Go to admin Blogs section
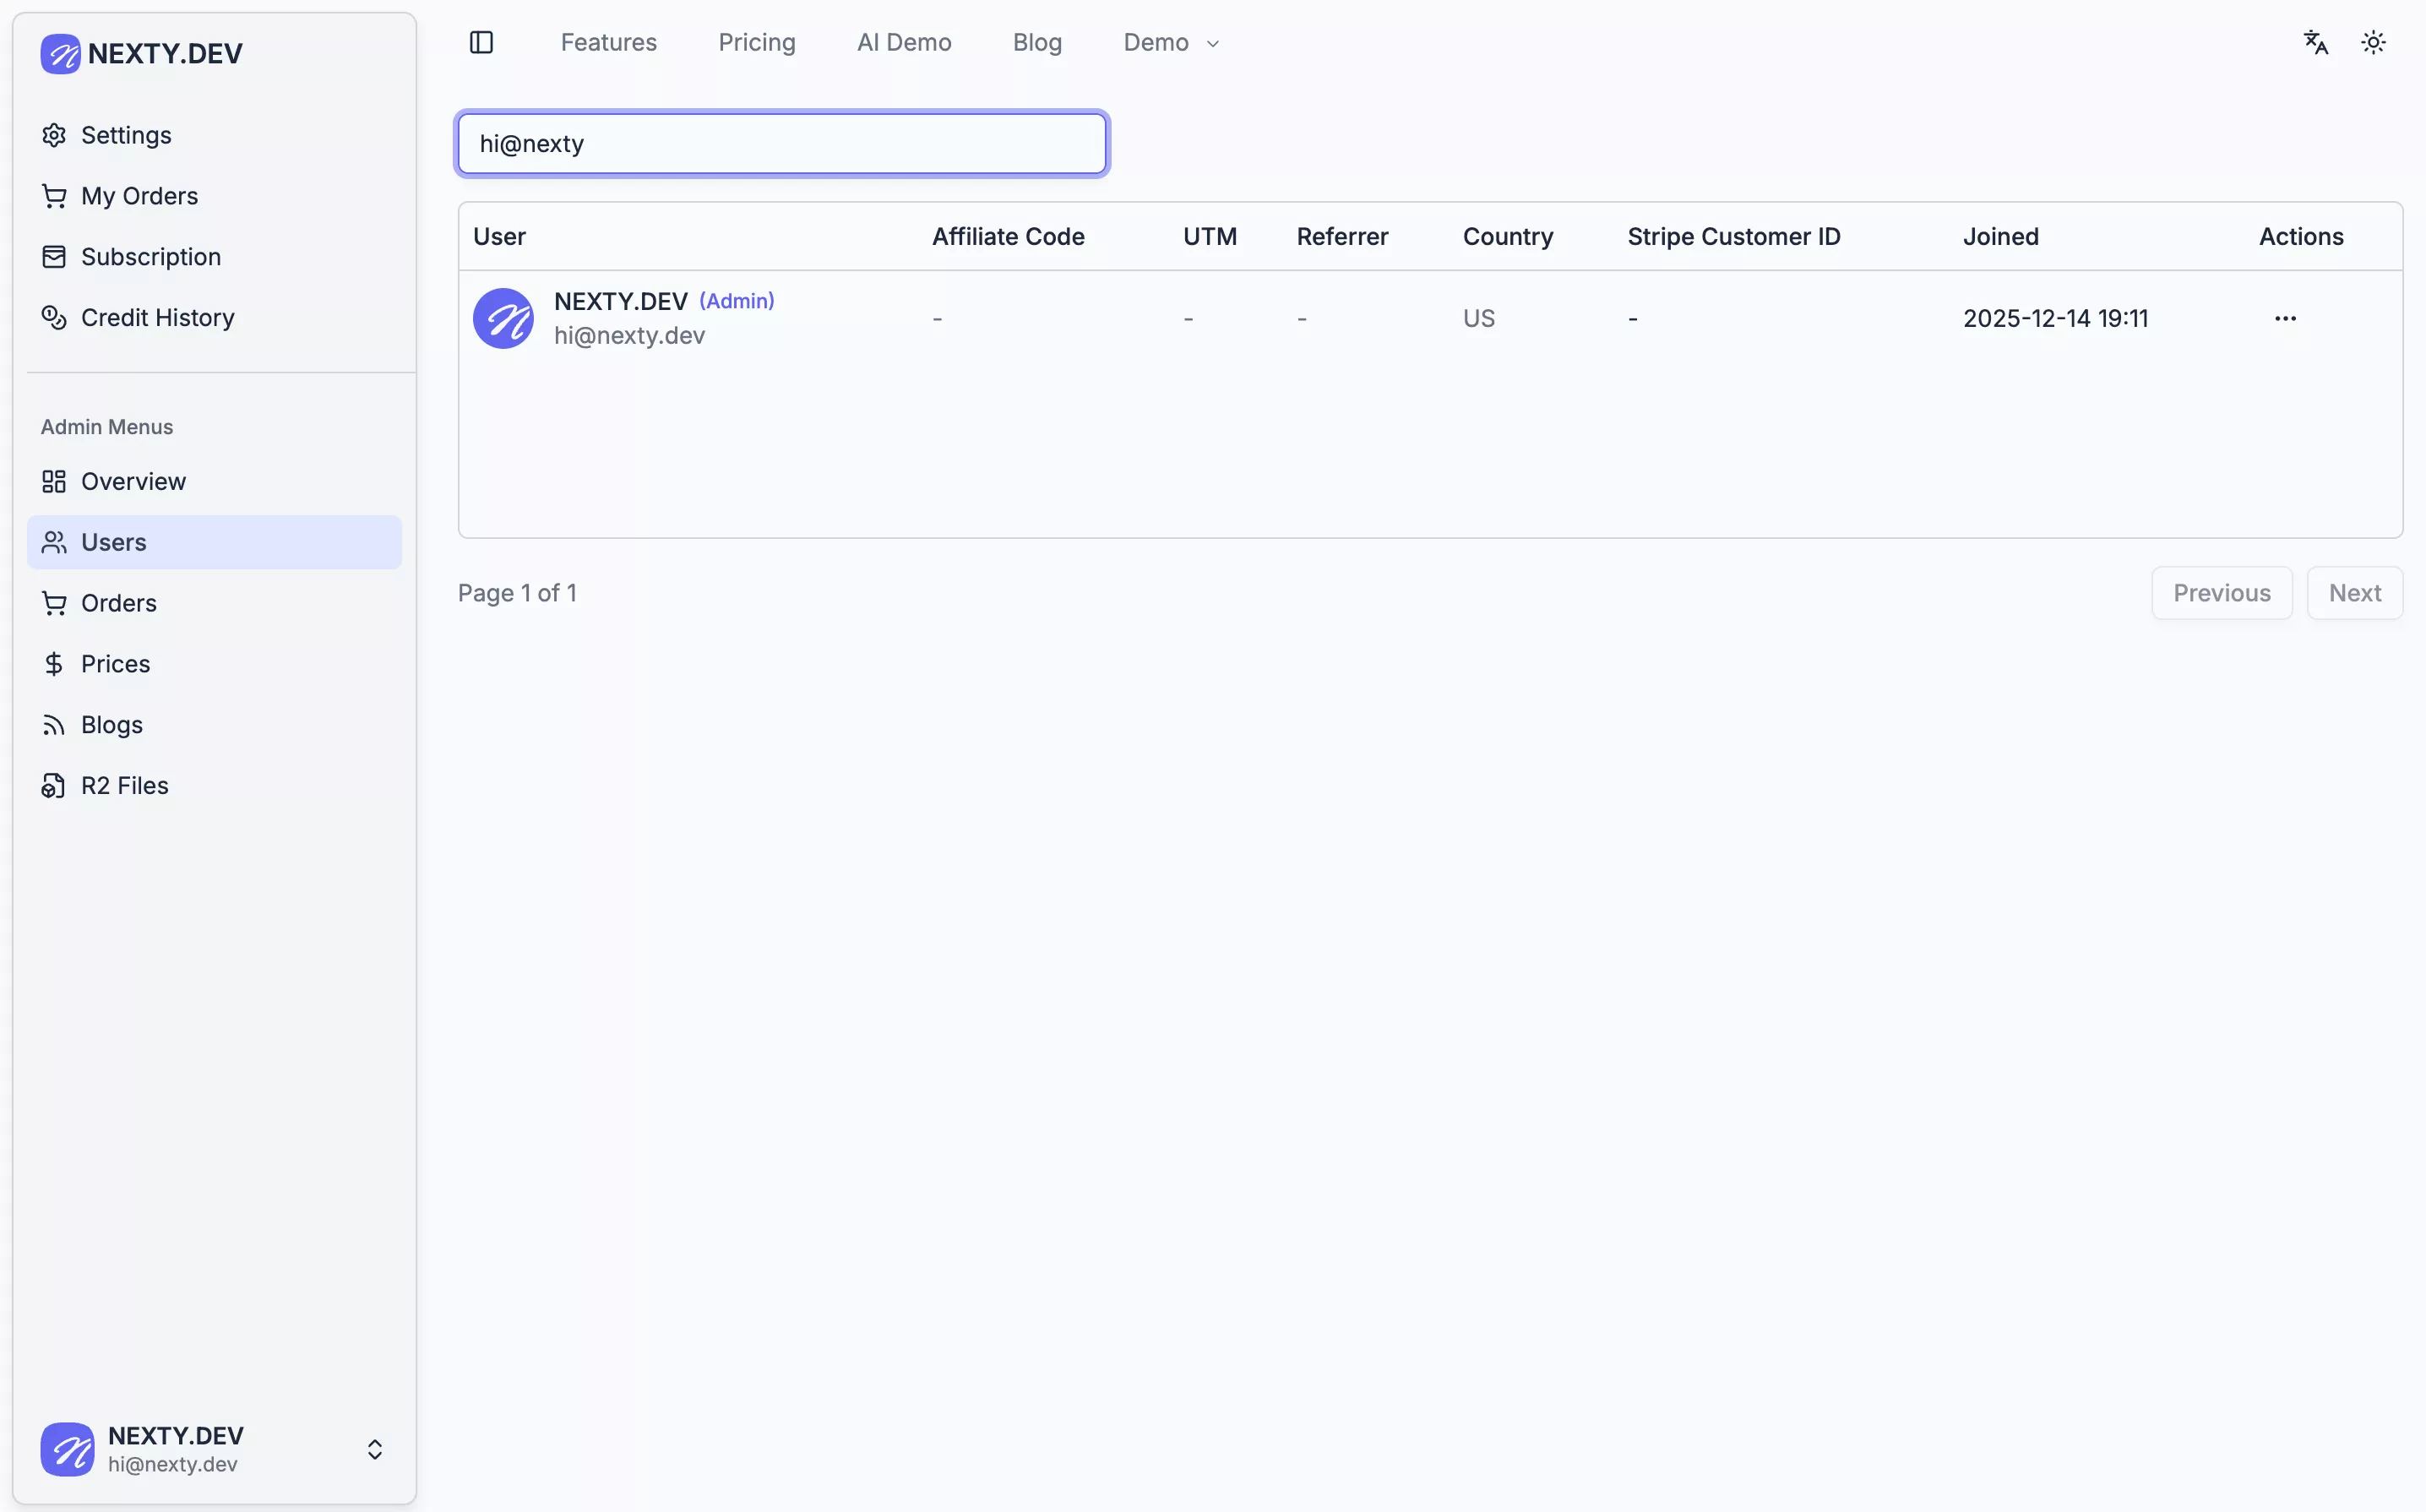2426x1512 pixels. pyautogui.click(x=111, y=725)
